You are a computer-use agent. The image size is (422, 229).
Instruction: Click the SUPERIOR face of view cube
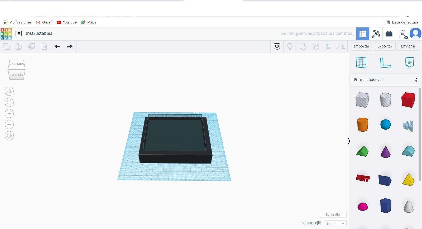pos(16,64)
